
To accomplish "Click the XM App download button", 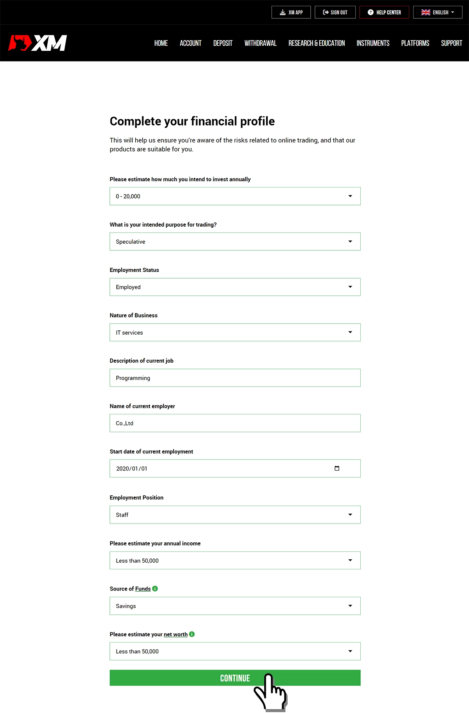I will [x=291, y=12].
